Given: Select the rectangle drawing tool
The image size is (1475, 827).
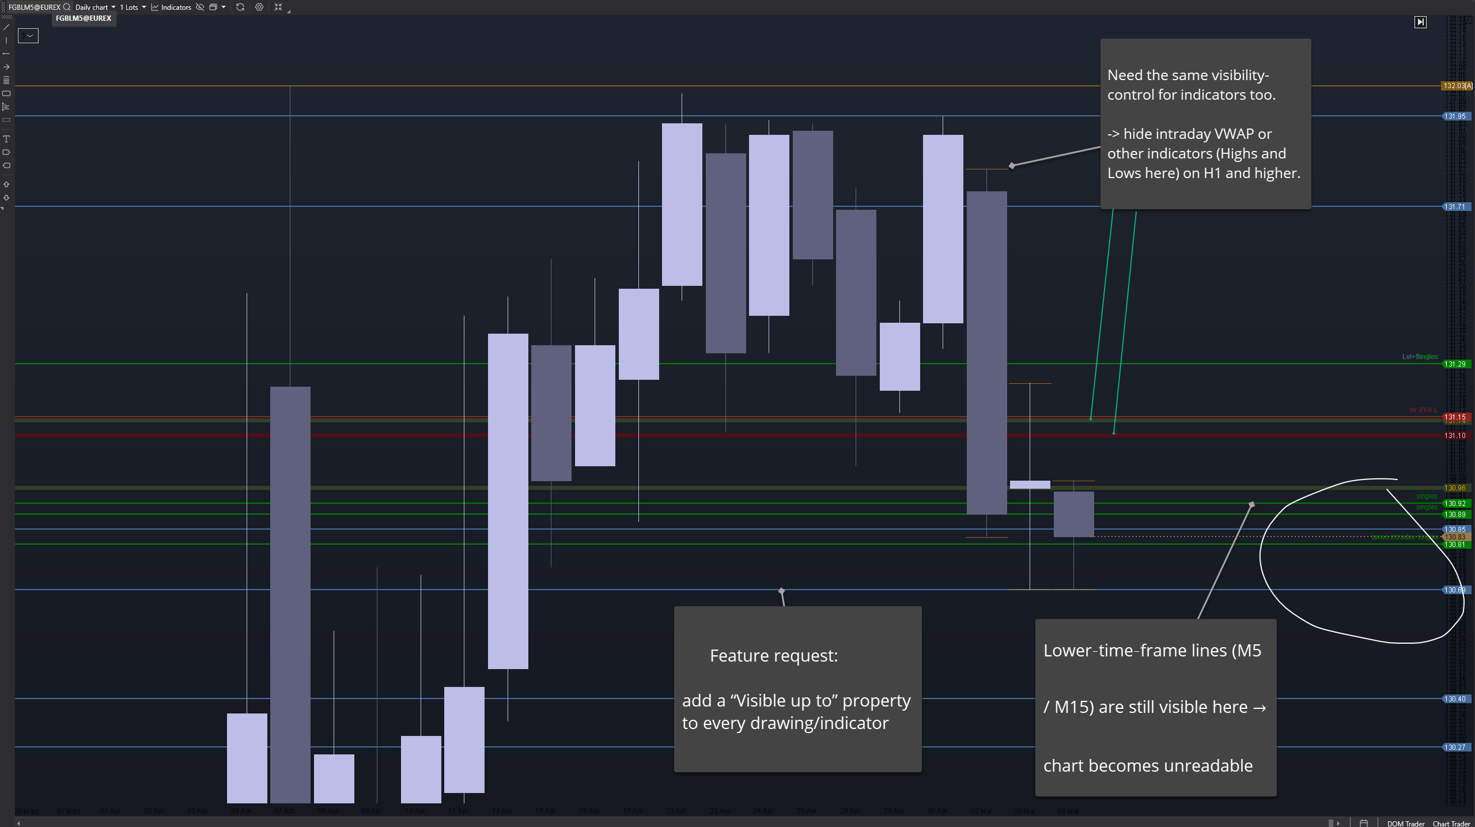Looking at the screenshot, I should click(x=6, y=93).
